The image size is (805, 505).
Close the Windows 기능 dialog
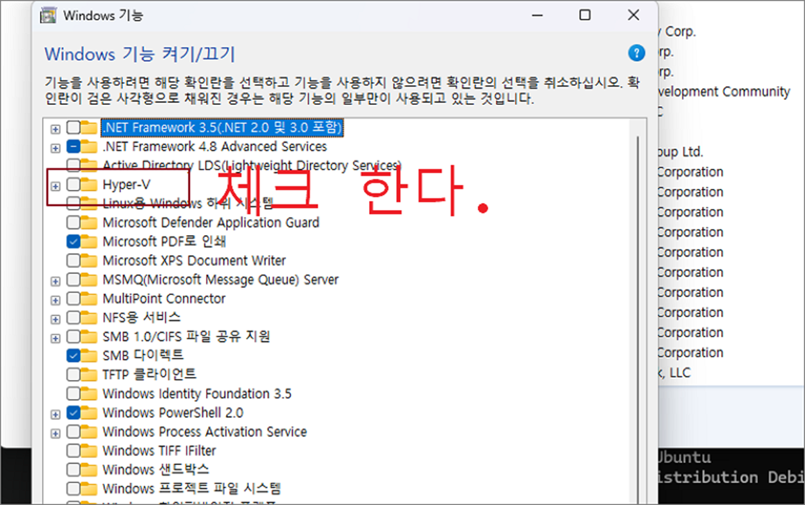tap(634, 15)
